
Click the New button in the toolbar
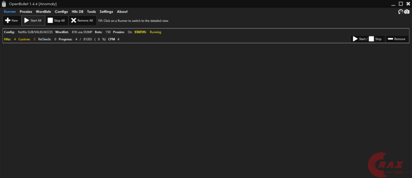click(x=12, y=21)
